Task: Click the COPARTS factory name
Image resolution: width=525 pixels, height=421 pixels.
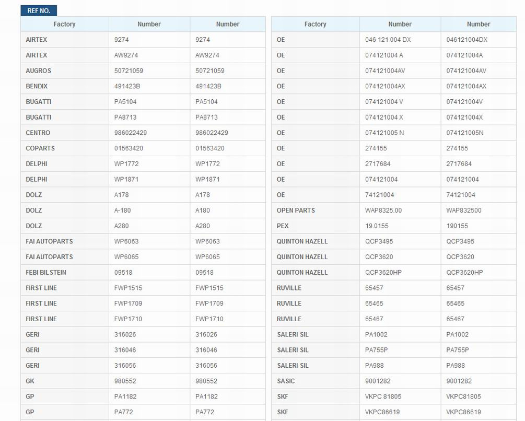Action: pos(40,148)
